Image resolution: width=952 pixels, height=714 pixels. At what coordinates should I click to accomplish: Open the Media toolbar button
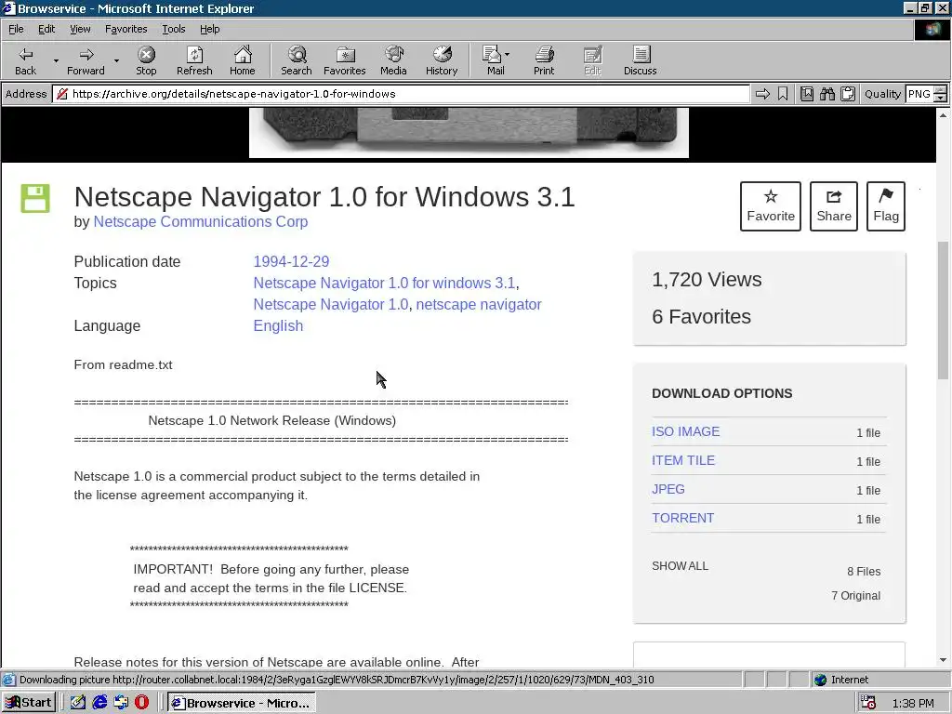click(393, 60)
